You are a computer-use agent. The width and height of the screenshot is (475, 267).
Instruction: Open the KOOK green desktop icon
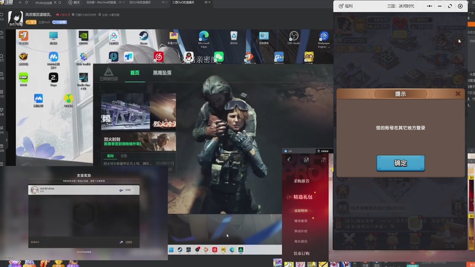pos(23,79)
